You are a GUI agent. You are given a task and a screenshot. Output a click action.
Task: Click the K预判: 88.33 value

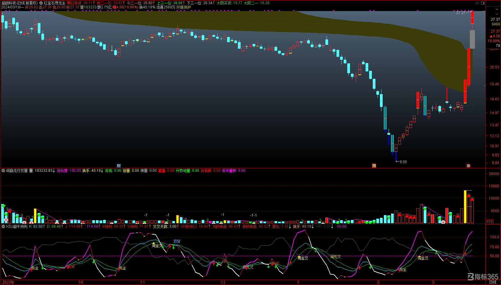[113, 226]
